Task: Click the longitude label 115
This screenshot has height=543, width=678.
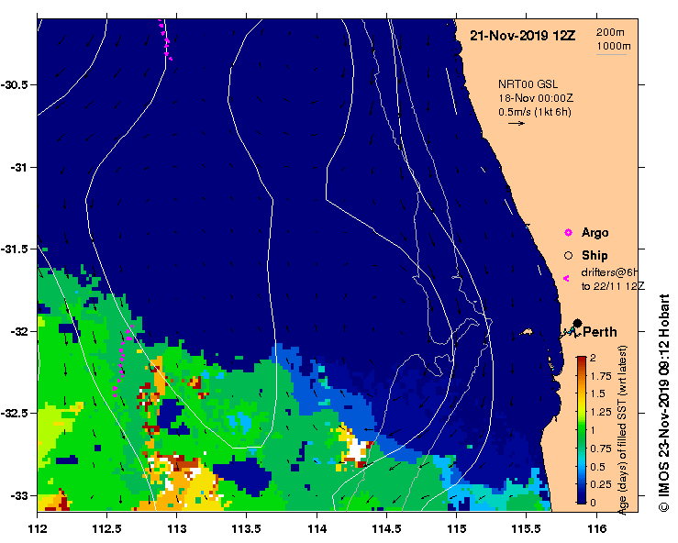Action: pyautogui.click(x=457, y=528)
